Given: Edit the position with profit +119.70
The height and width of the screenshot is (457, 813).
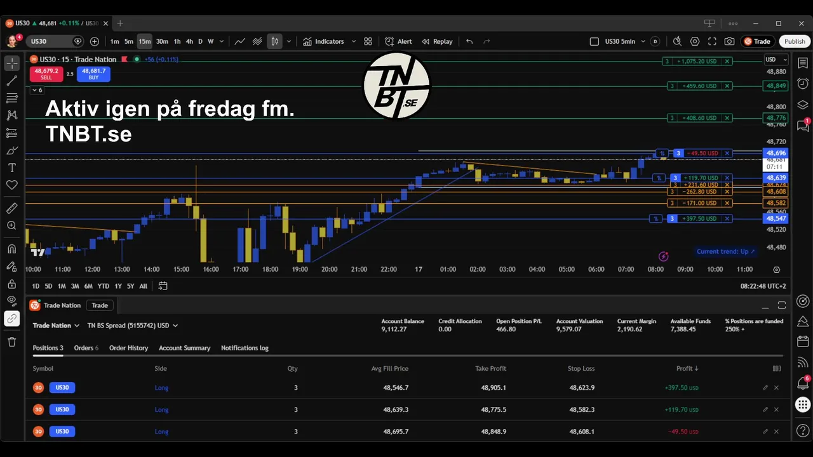Looking at the screenshot, I should tap(765, 410).
